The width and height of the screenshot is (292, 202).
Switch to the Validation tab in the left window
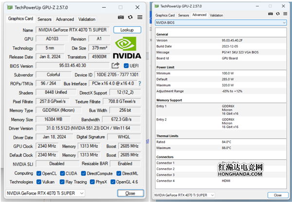coord(87,19)
